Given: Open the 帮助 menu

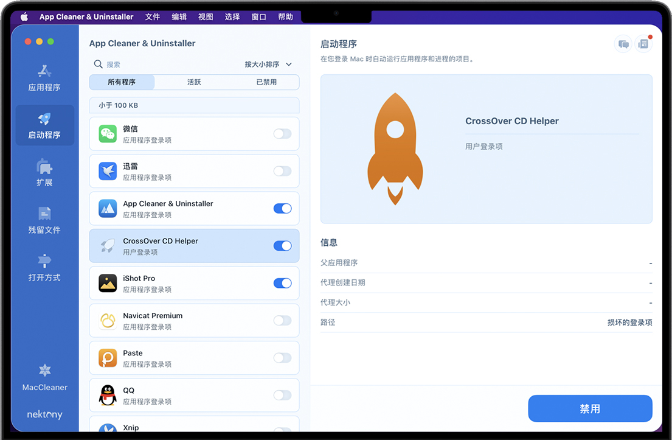Looking at the screenshot, I should tap(285, 16).
